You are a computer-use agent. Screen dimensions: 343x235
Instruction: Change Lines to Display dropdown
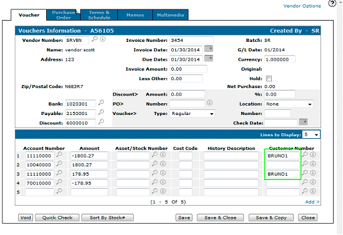[311, 134]
